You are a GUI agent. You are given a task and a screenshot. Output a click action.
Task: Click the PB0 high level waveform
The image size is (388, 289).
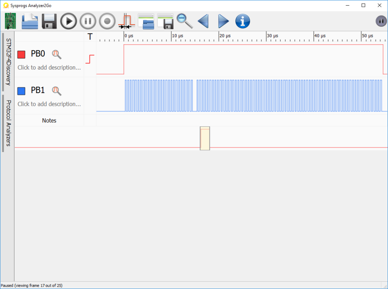(x=253, y=45)
